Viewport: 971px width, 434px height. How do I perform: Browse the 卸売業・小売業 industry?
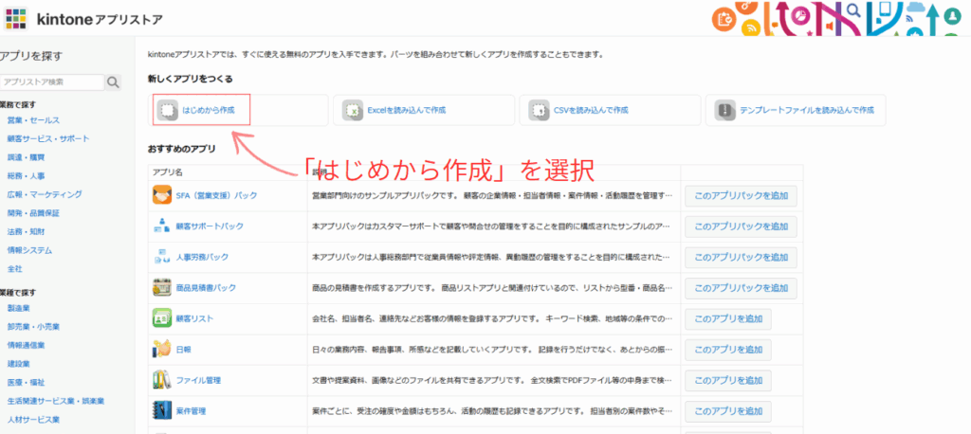coord(33,326)
